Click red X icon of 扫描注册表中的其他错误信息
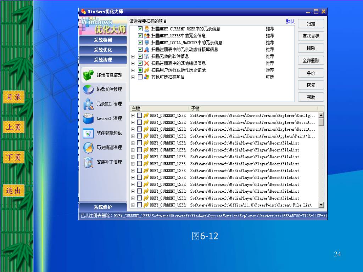Image resolution: width=363 pixels, height=272 pixels. tap(146, 63)
